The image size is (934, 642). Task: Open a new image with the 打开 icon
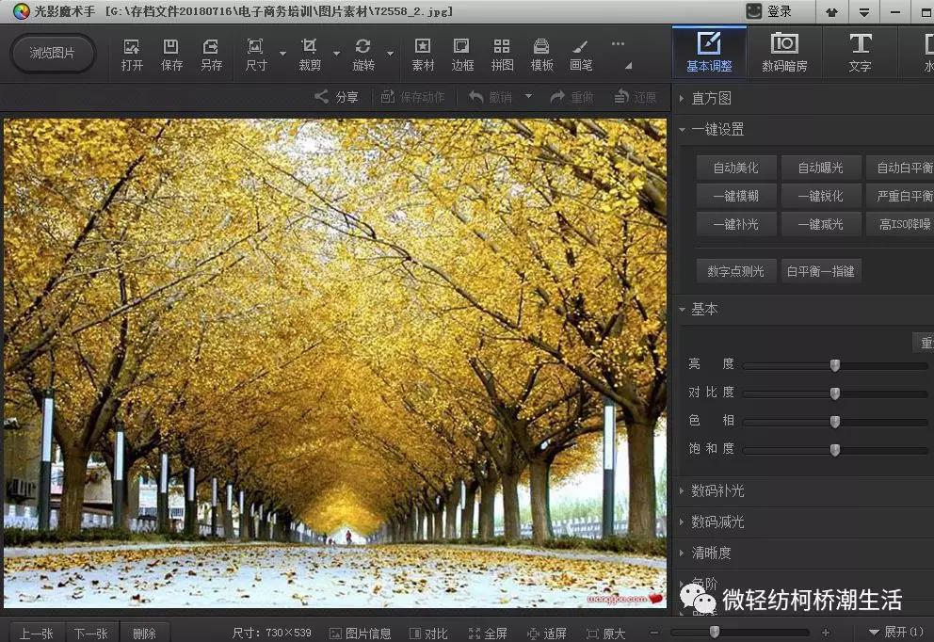coord(132,53)
